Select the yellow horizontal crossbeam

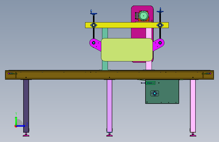[127, 25]
